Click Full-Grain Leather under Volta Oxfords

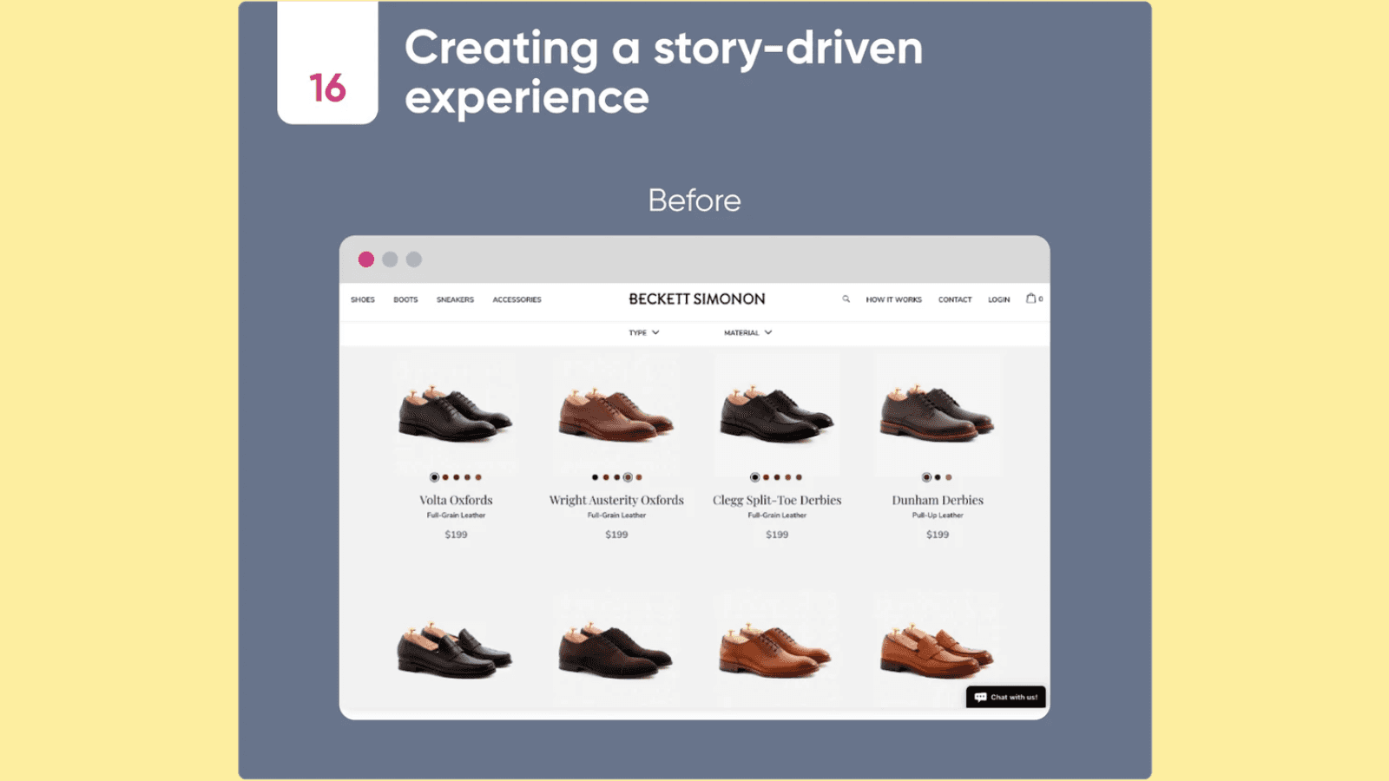pos(456,515)
